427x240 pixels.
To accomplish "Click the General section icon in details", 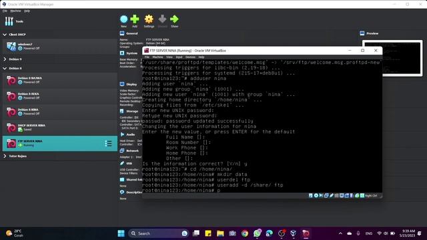I will (122, 33).
